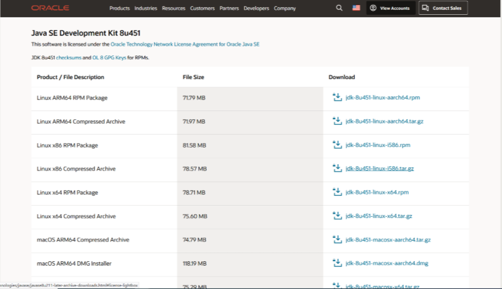The height and width of the screenshot is (289, 502).
Task: Open the Customers menu
Action: [203, 8]
